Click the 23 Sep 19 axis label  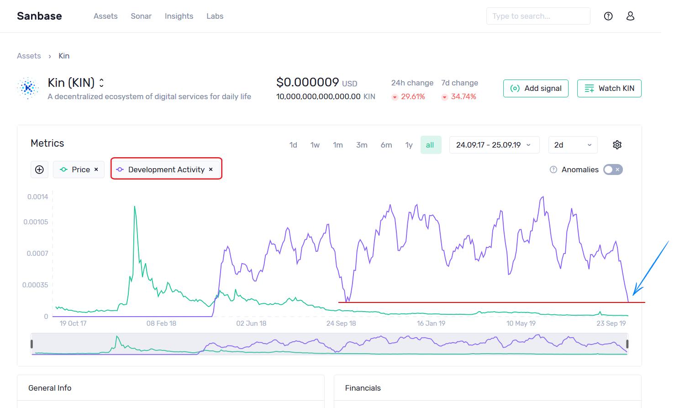[611, 323]
